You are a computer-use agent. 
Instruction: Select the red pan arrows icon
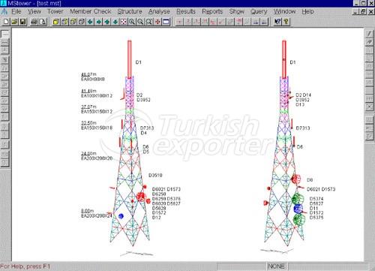pos(157,22)
